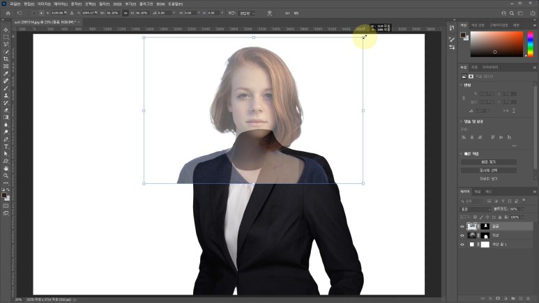Collapse the 빠른 작업 section

(x=462, y=153)
